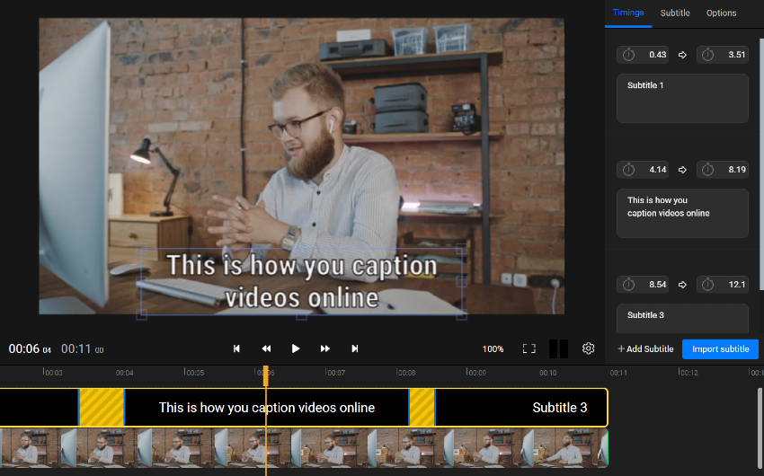The width and height of the screenshot is (764, 476).
Task: Click the Import subtitle button
Action: (720, 349)
